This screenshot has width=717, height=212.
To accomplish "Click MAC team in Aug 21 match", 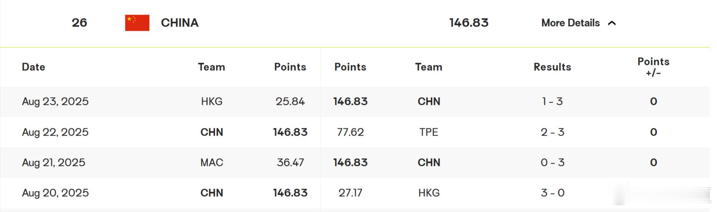I will point(211,162).
